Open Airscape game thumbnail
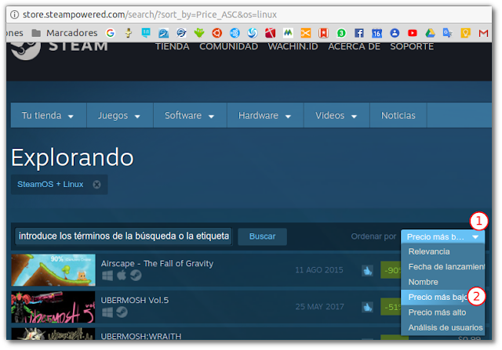502x350 pixels. pyautogui.click(x=53, y=270)
